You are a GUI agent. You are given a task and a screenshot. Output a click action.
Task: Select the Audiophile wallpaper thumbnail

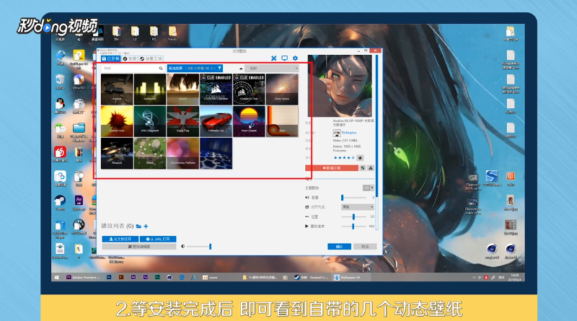150,89
